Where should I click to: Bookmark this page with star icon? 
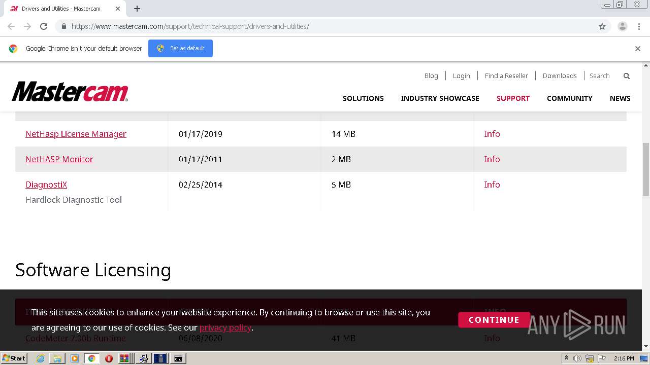(602, 26)
